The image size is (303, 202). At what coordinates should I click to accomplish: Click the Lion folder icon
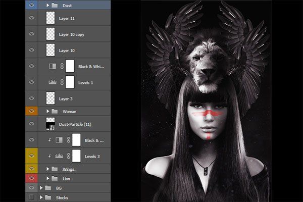(55, 178)
